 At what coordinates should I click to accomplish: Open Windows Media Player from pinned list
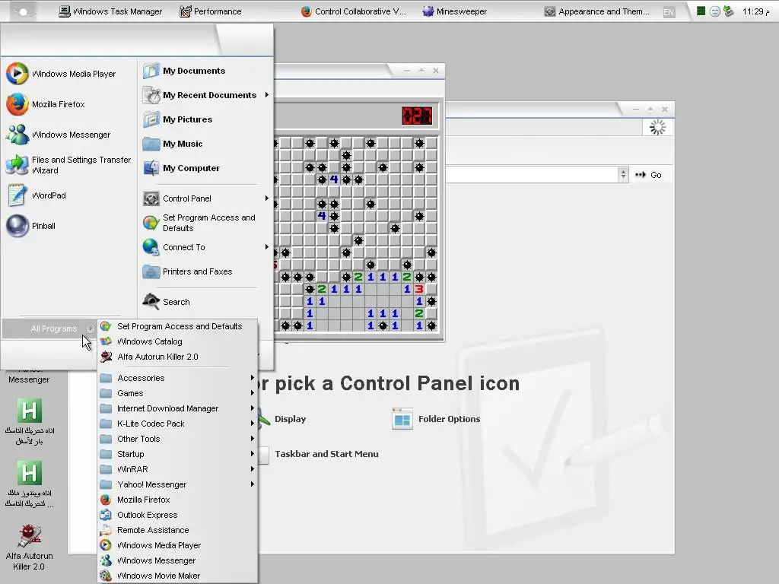pyautogui.click(x=61, y=74)
